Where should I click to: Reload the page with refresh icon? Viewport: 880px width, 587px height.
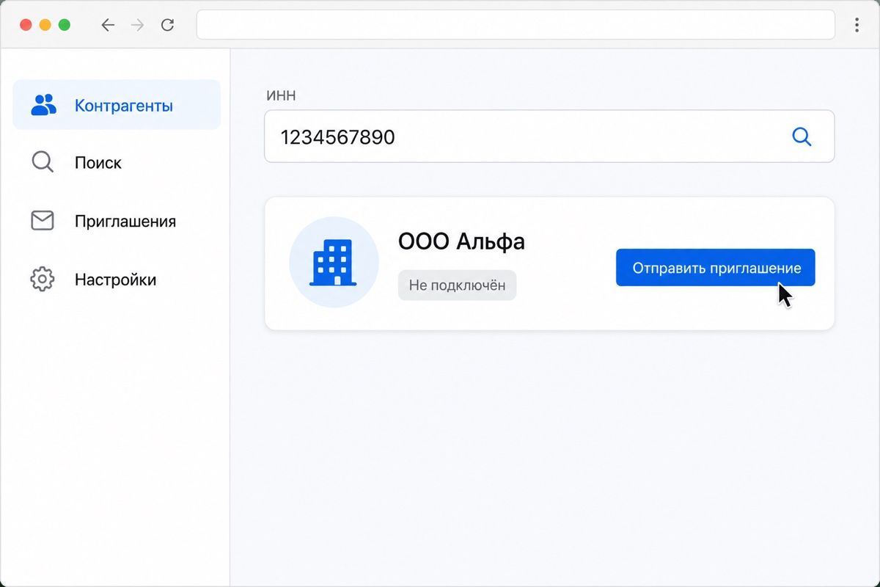click(x=167, y=25)
